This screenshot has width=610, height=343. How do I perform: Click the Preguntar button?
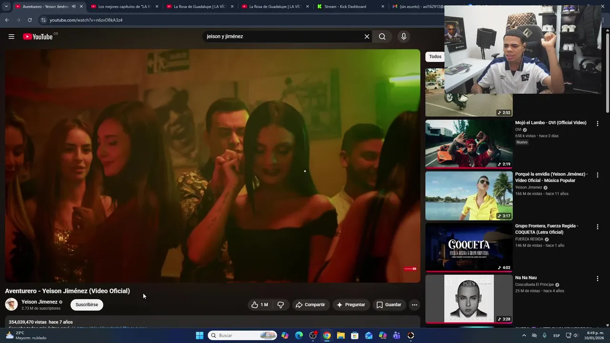click(351, 305)
